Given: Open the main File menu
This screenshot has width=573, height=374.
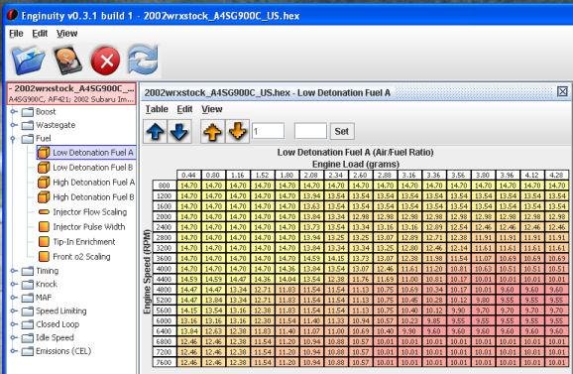Looking at the screenshot, I should click(x=16, y=34).
